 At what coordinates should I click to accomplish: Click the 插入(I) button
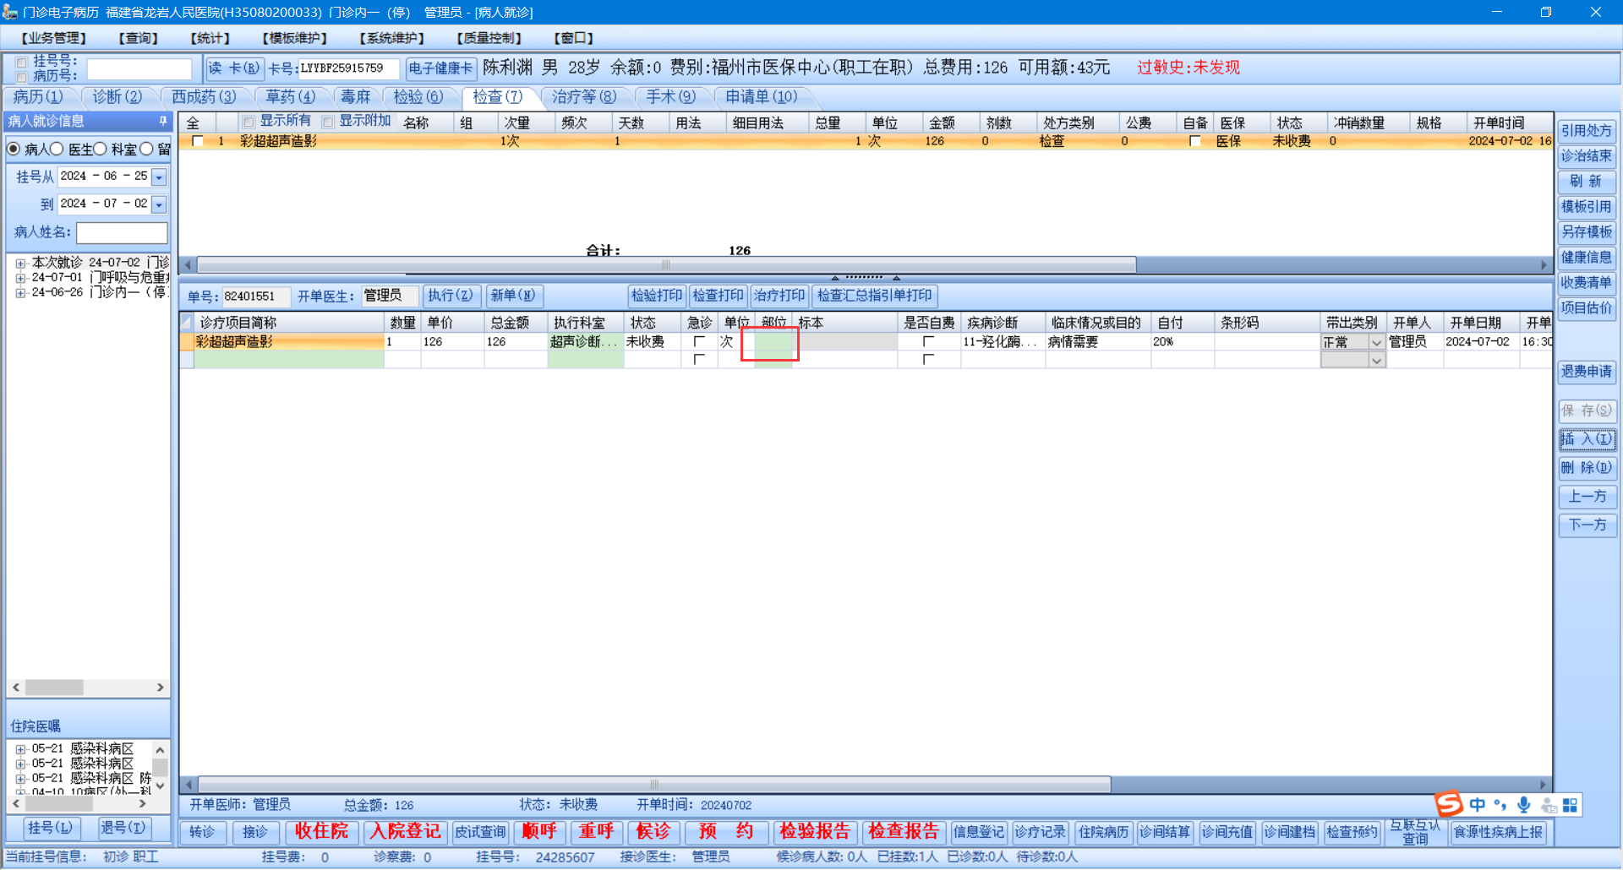click(1587, 439)
